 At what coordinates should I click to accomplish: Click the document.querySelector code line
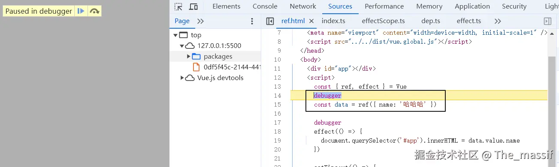coord(420,140)
